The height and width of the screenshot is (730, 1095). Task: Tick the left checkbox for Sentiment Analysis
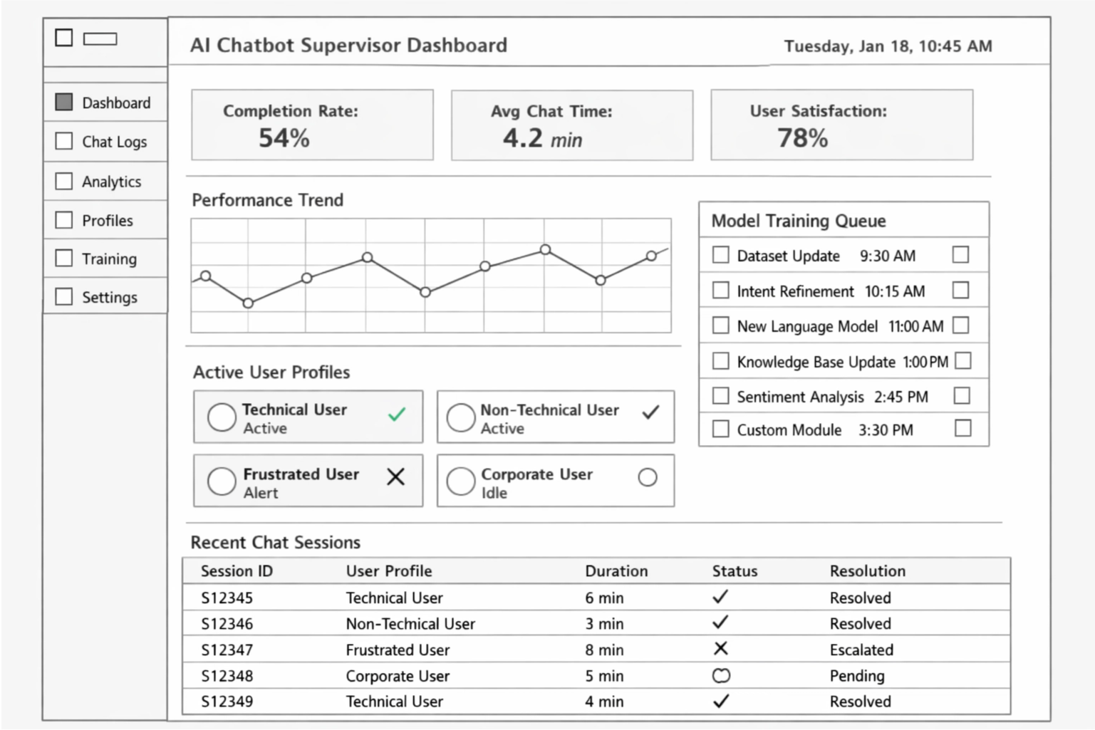coord(721,396)
